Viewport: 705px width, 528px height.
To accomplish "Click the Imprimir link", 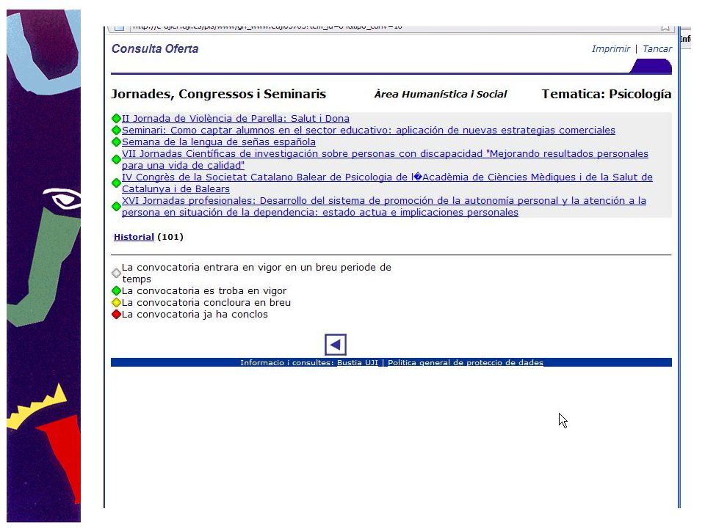I will [x=610, y=49].
